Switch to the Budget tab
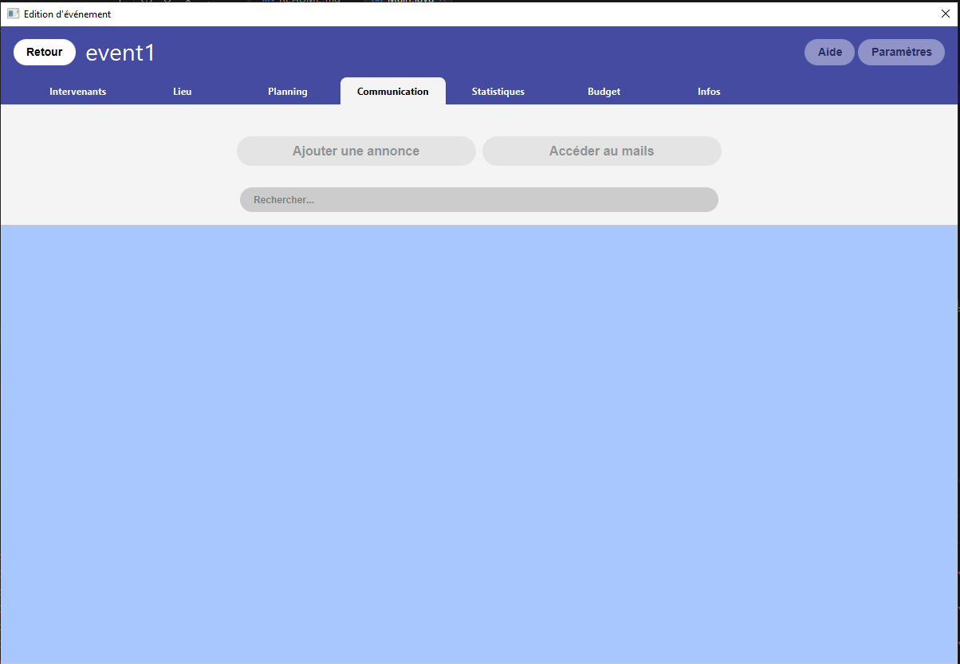Viewport: 960px width, 664px height. (x=604, y=92)
